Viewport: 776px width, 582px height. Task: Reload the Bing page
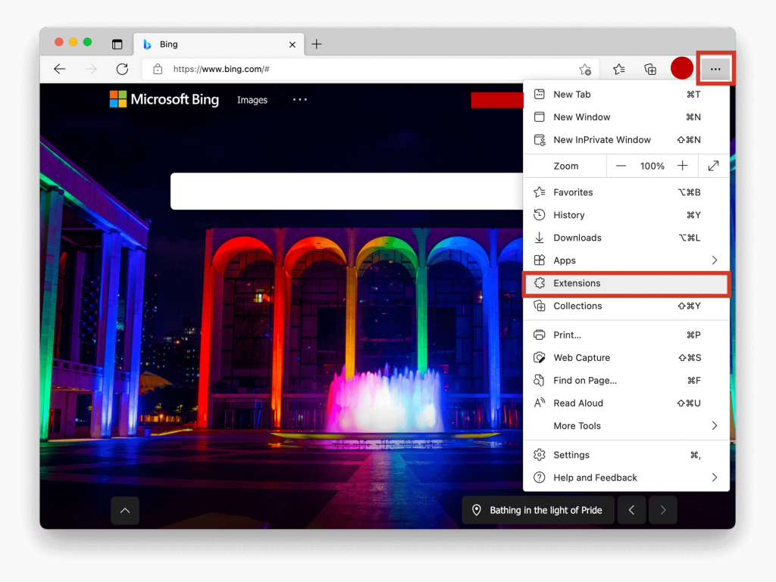point(122,69)
